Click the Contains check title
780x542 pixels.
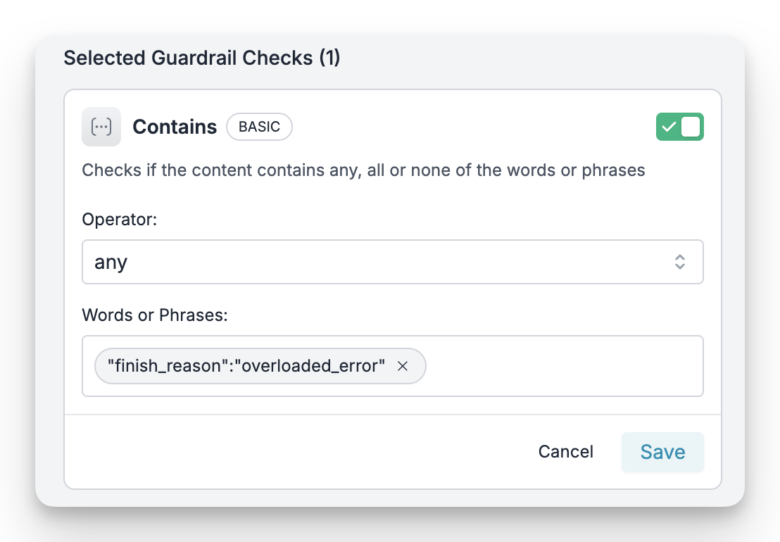pyautogui.click(x=175, y=127)
